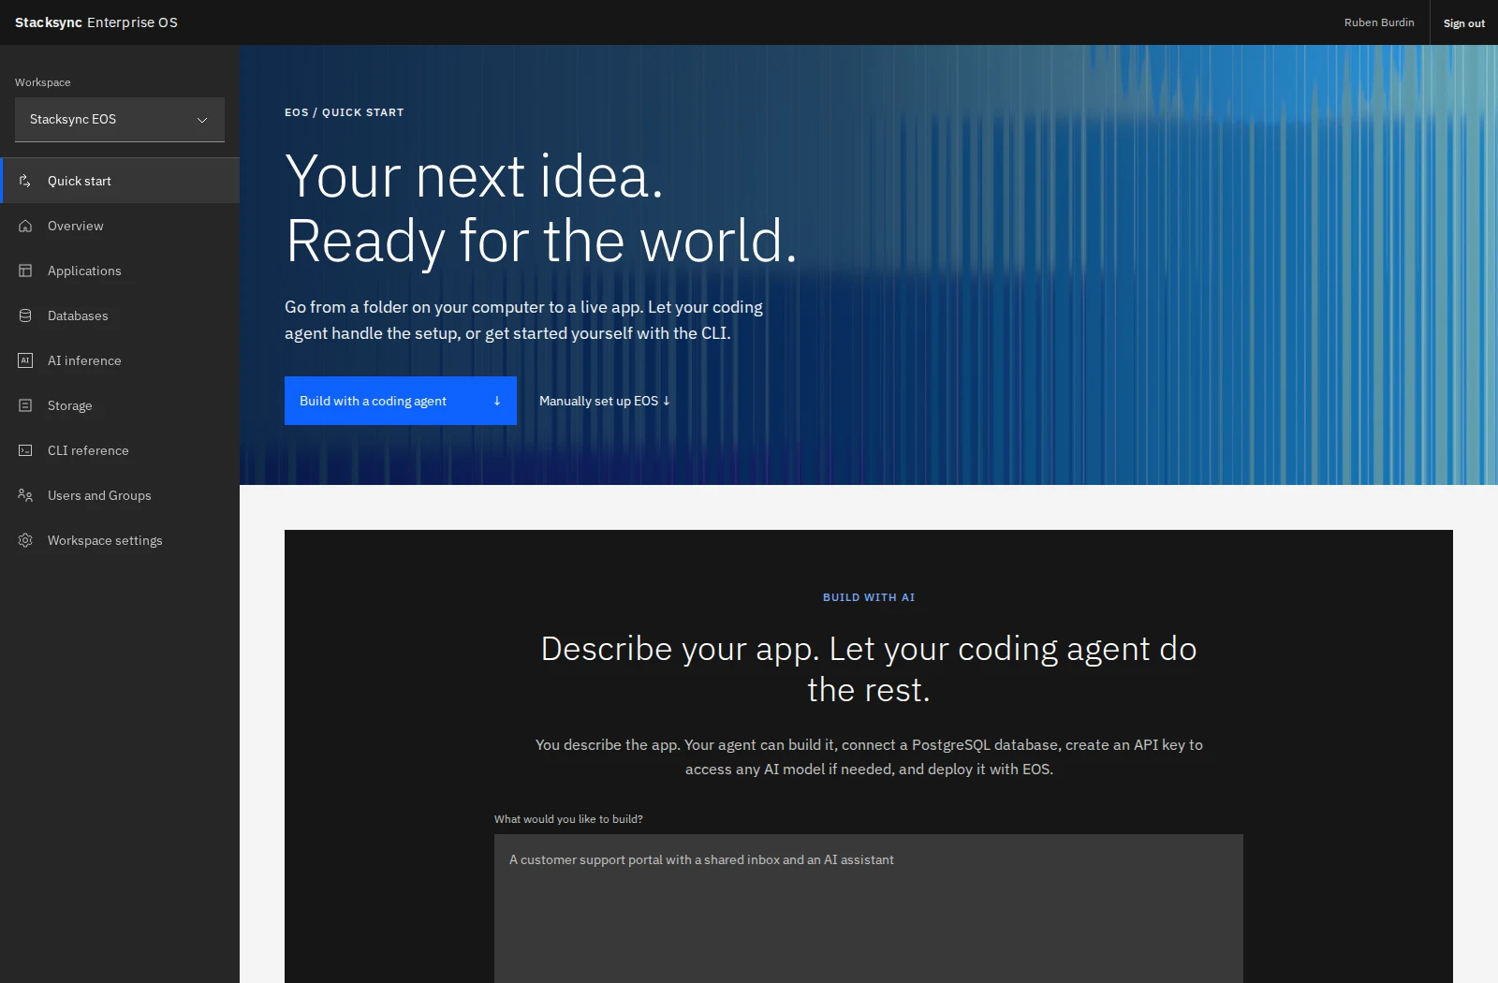Go to the Overview page
This screenshot has height=983, width=1498.
coord(120,226)
